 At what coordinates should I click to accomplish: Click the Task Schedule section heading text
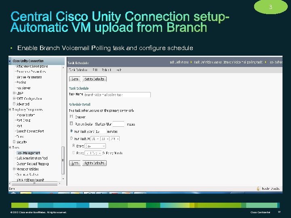coord(79,88)
